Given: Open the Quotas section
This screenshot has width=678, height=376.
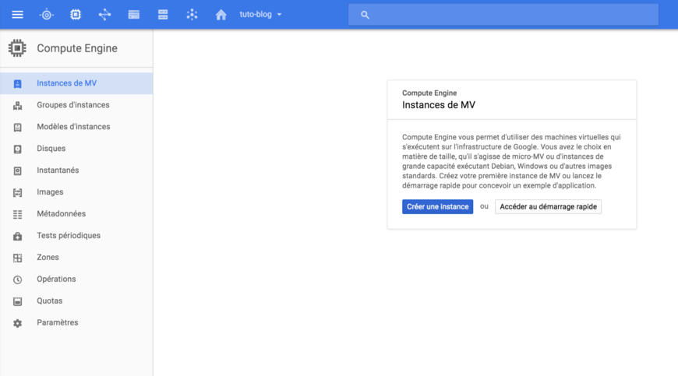Looking at the screenshot, I should [76, 301].
